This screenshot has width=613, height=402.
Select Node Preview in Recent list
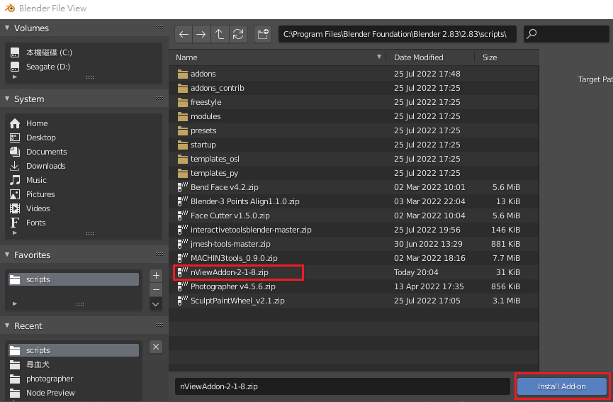pyautogui.click(x=74, y=393)
